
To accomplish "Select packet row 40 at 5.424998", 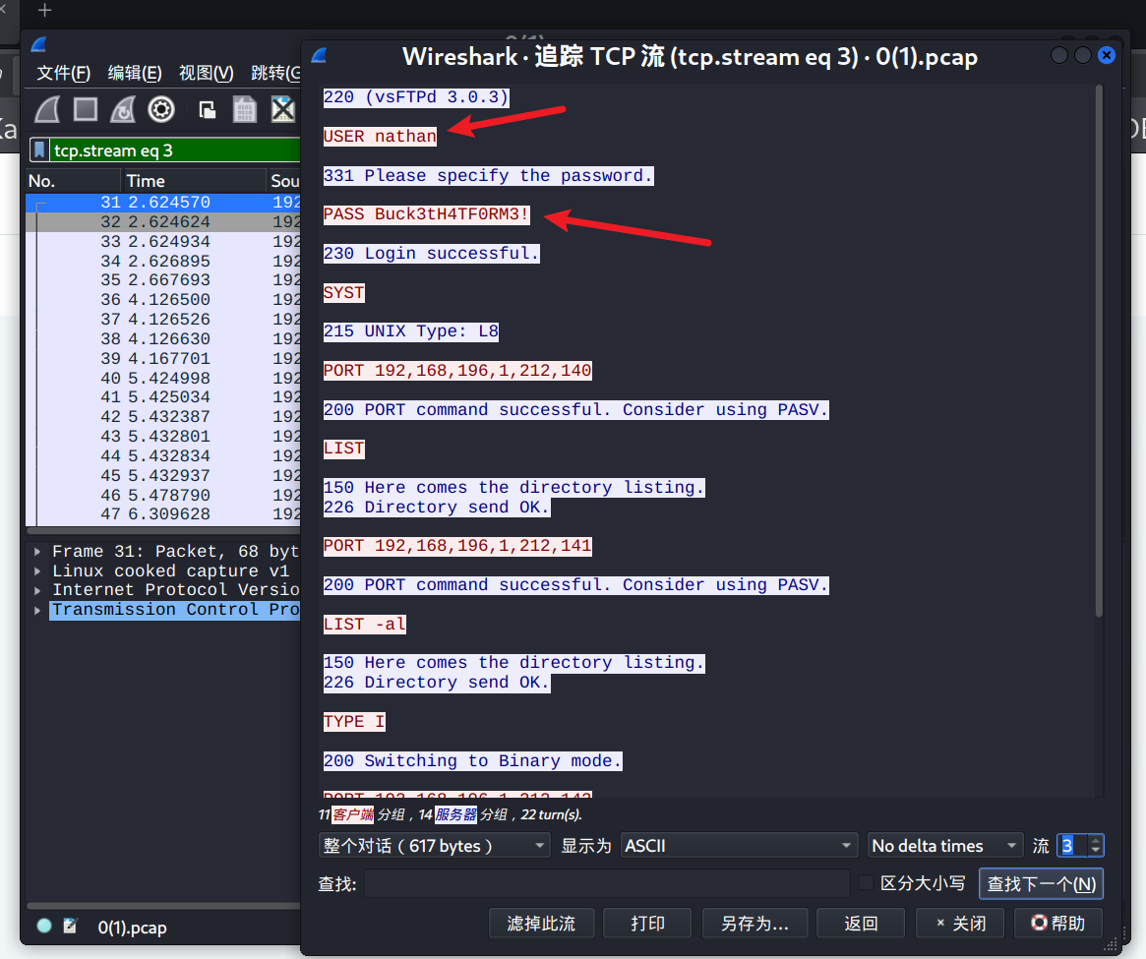I will point(163,378).
